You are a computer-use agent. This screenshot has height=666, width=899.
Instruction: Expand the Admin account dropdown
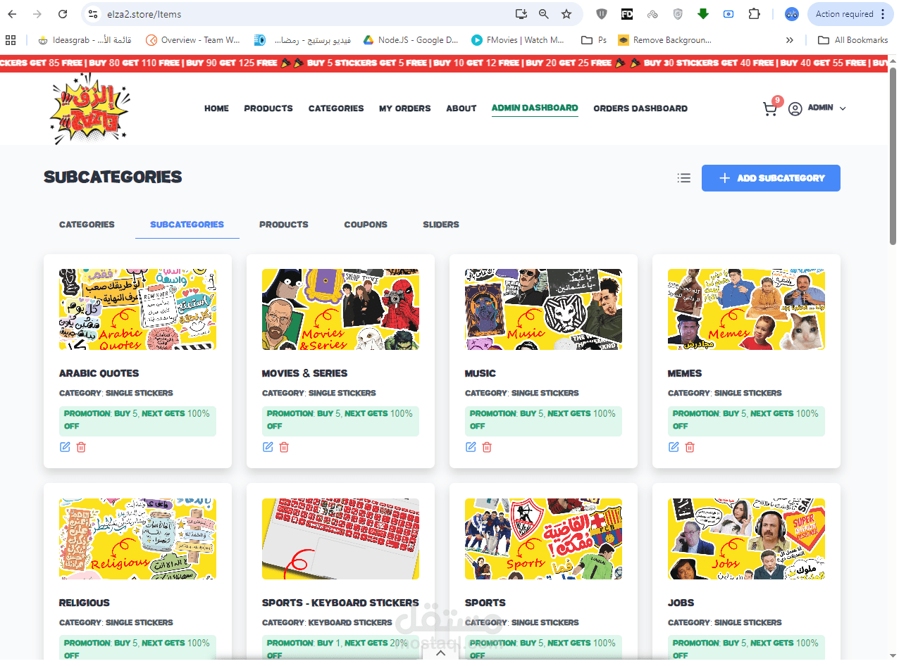pyautogui.click(x=843, y=108)
